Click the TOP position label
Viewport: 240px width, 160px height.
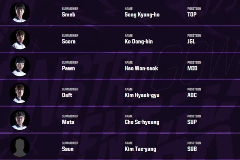click(193, 15)
